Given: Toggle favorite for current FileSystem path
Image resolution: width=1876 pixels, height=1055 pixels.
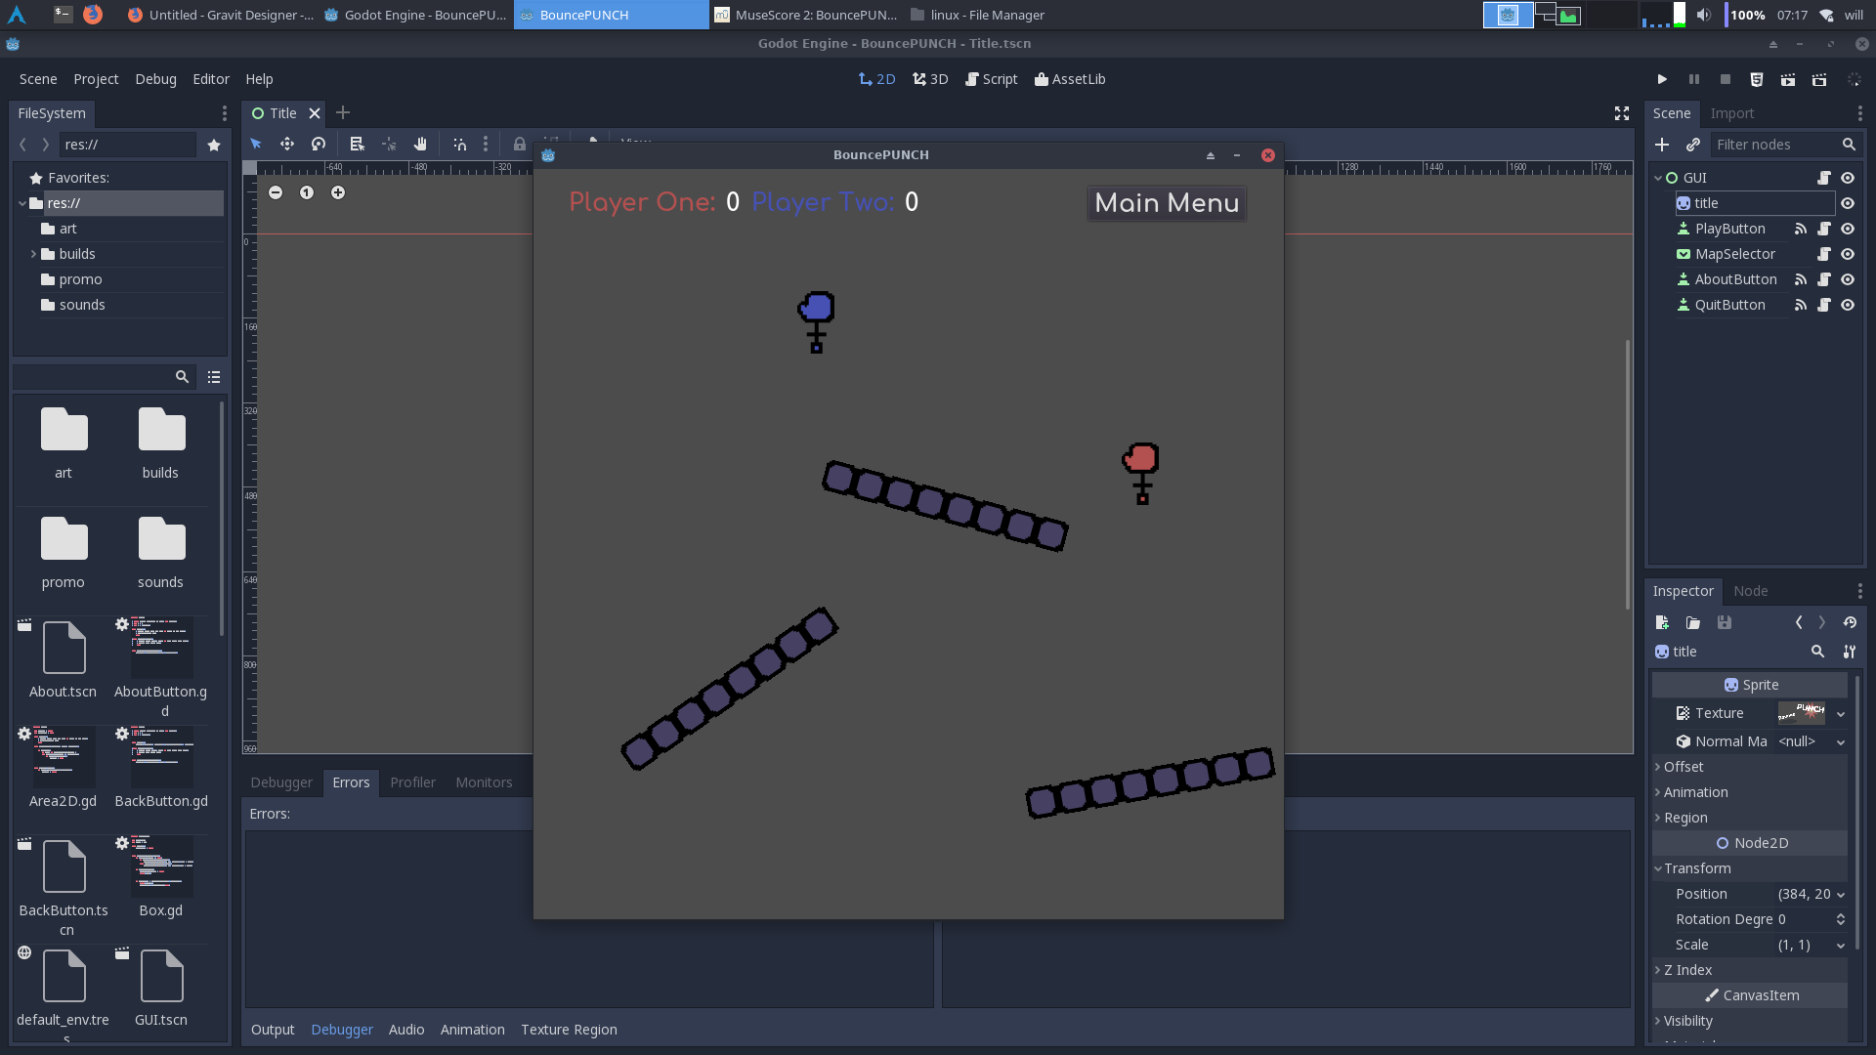Looking at the screenshot, I should (214, 145).
